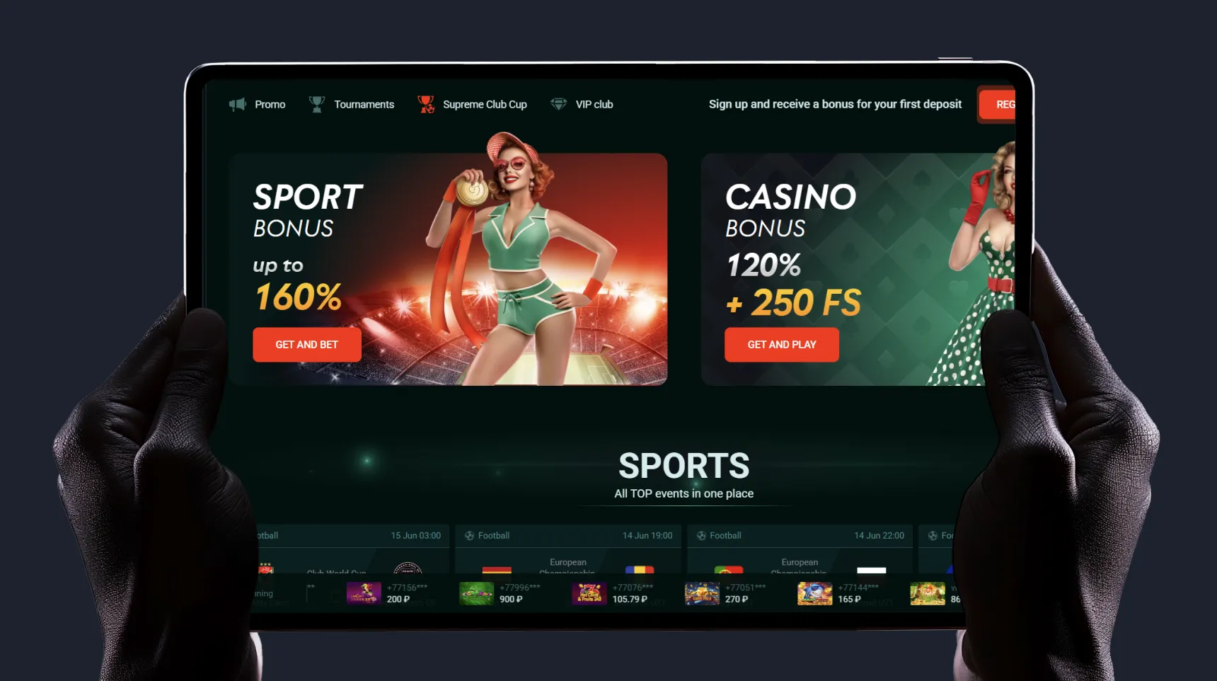
Task: Open the game thumbnail next to 105.79 ₽
Action: click(589, 593)
